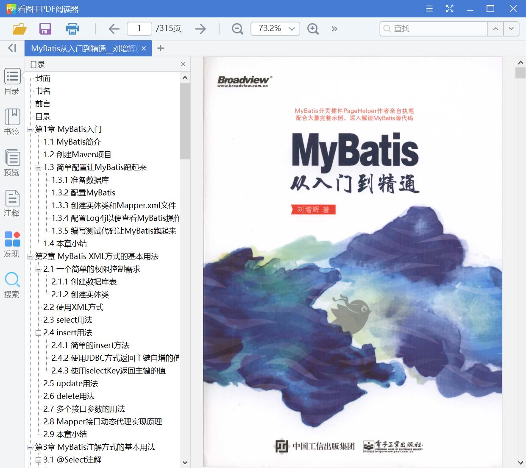
Task: Go to next page with right arrow
Action: click(200, 29)
